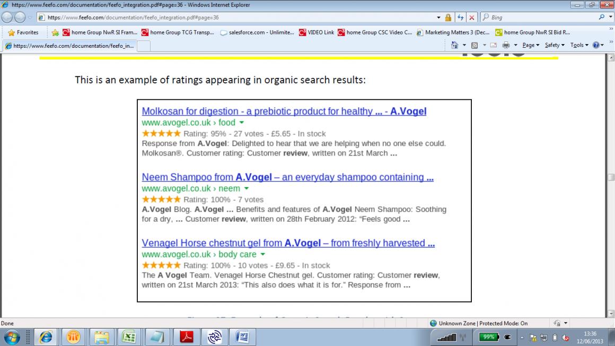615x346 pixels.
Task: Open the Favorites star button
Action: (23, 32)
